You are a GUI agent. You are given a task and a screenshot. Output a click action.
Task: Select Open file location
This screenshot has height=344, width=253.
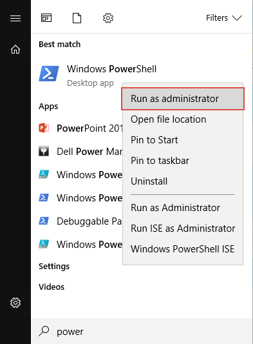[x=183, y=119]
